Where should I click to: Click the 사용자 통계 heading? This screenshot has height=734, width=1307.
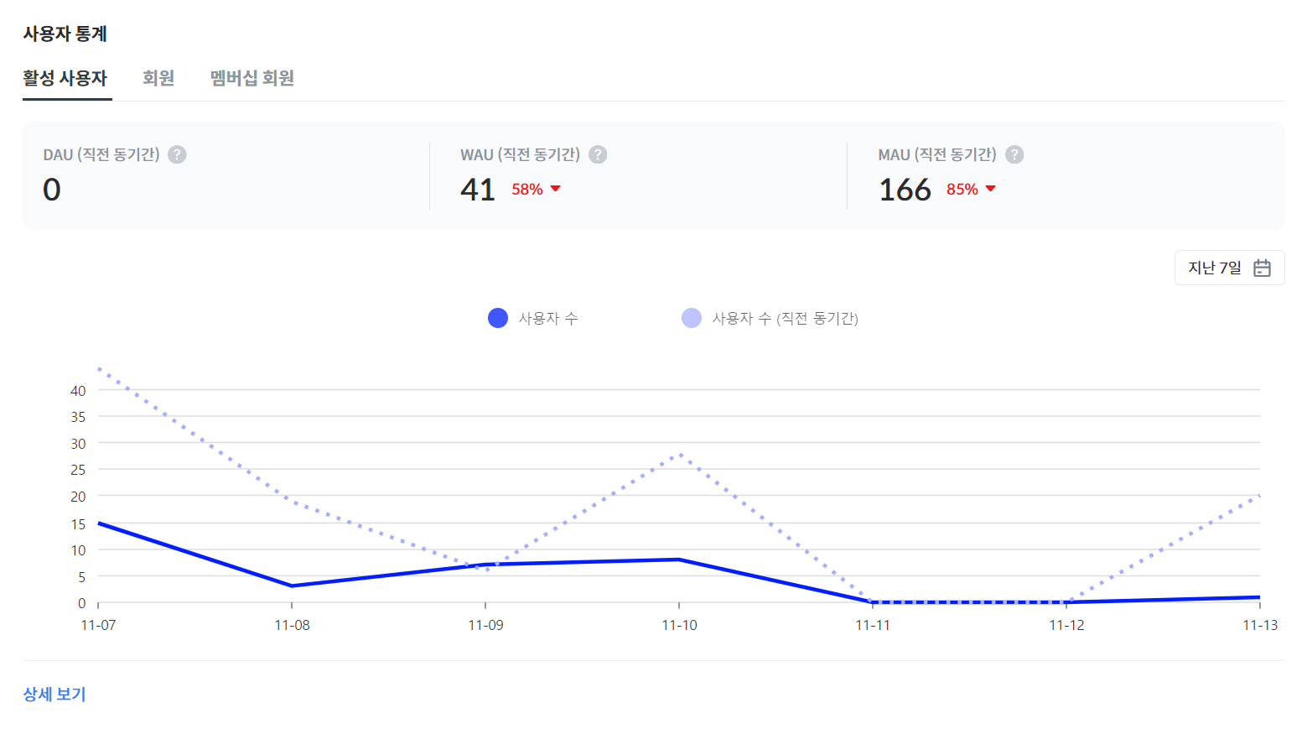65,34
